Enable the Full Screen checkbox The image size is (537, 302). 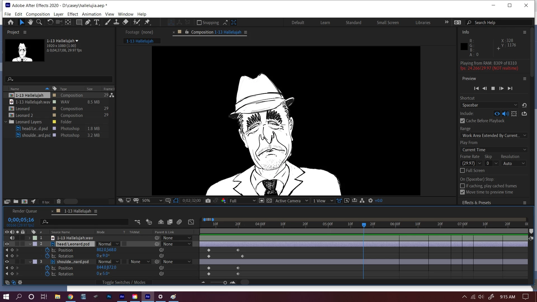(x=463, y=171)
